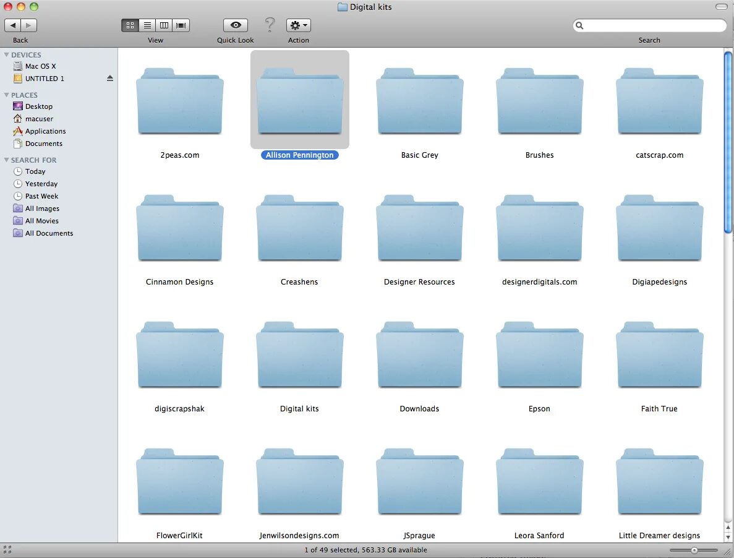The image size is (734, 558).
Task: Select the Cinnamon Designs folder icon
Action: coord(180,228)
